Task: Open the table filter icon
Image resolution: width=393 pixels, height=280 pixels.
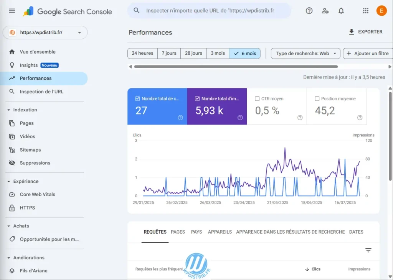Action: tap(368, 250)
